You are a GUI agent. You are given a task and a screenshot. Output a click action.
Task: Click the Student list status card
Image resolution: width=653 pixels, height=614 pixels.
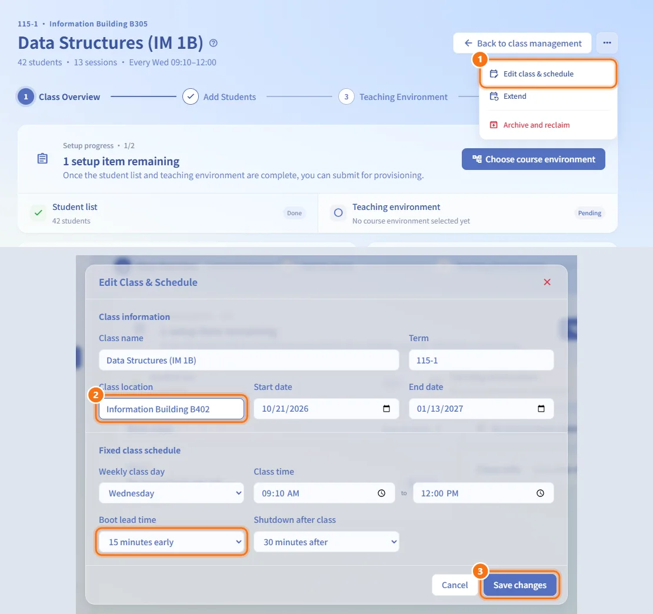click(168, 213)
